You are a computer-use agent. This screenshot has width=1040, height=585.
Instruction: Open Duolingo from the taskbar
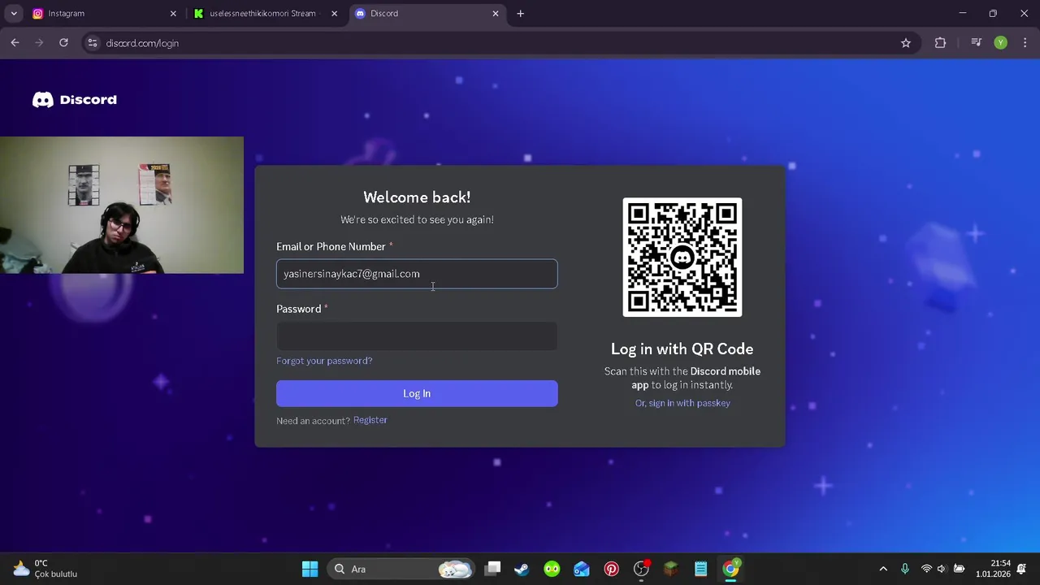point(552,569)
